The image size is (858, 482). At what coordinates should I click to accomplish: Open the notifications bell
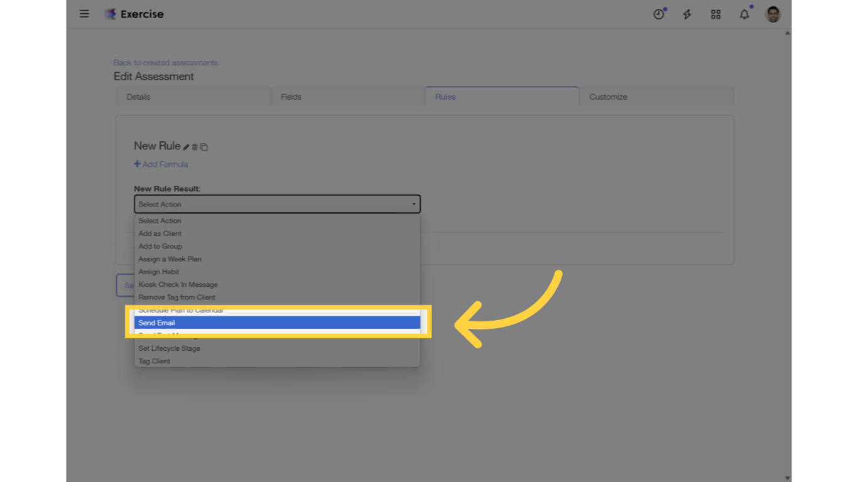pos(744,14)
